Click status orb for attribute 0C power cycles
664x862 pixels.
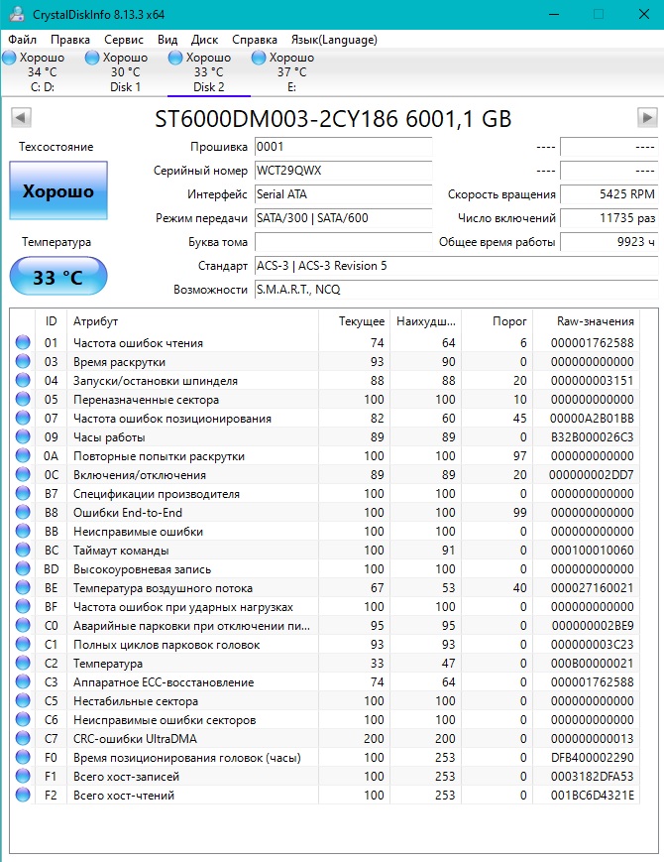click(23, 474)
